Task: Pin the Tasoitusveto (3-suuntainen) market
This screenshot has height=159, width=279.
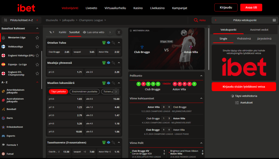Action: [113, 143]
